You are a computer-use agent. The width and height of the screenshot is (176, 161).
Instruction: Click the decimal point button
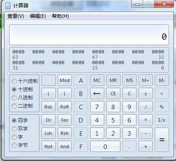pos(129,146)
